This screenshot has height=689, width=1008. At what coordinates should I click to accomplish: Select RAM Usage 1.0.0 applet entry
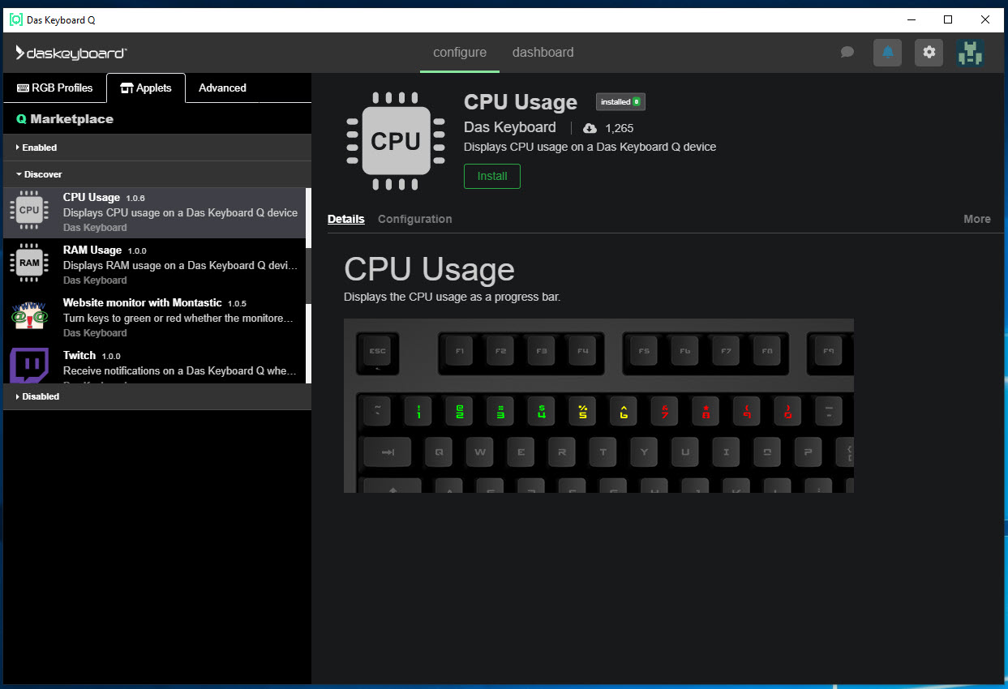pos(154,264)
